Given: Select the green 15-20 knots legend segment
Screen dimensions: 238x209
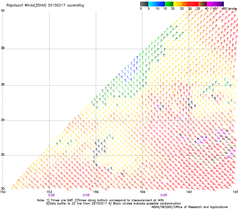Looking at the screenshot, I should [169, 4].
